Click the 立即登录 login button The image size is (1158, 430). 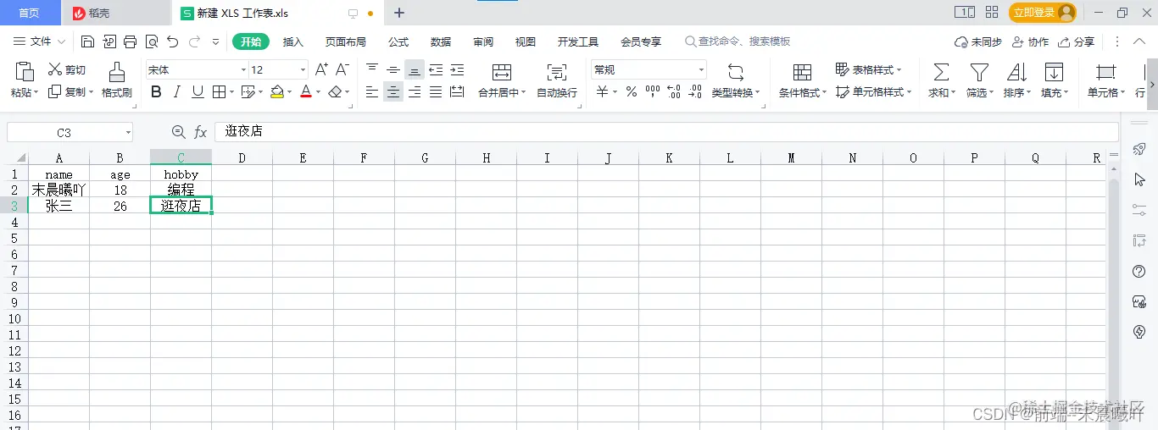click(1043, 13)
